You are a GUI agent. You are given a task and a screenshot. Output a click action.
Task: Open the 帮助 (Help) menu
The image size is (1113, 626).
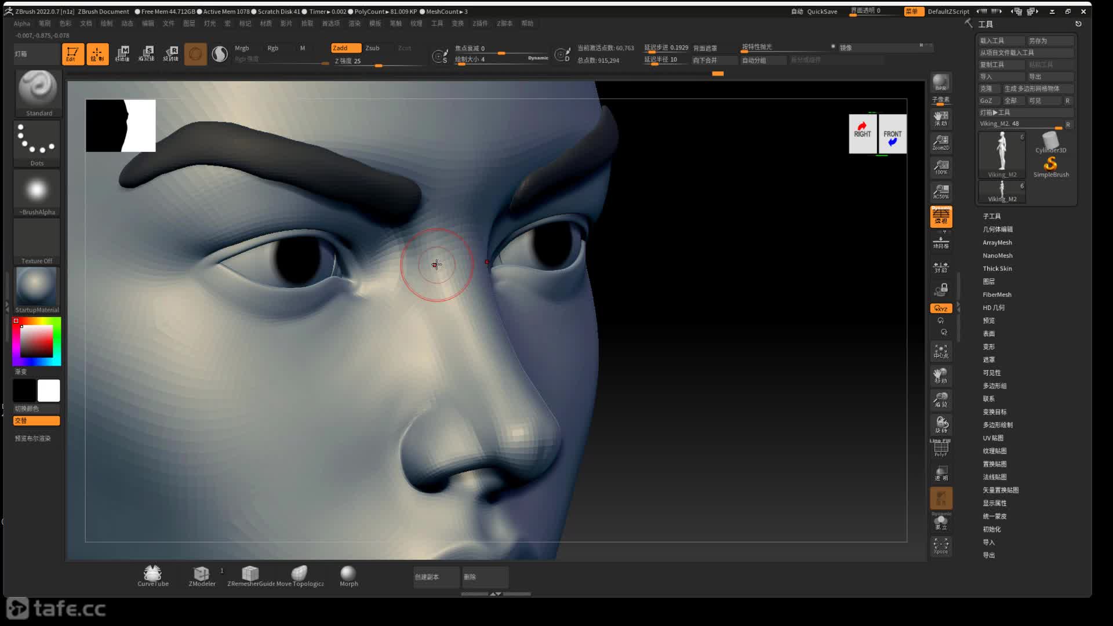[x=527, y=24]
